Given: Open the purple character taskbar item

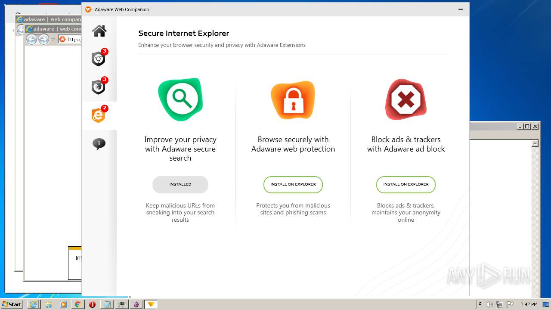Looking at the screenshot, I should (136, 304).
